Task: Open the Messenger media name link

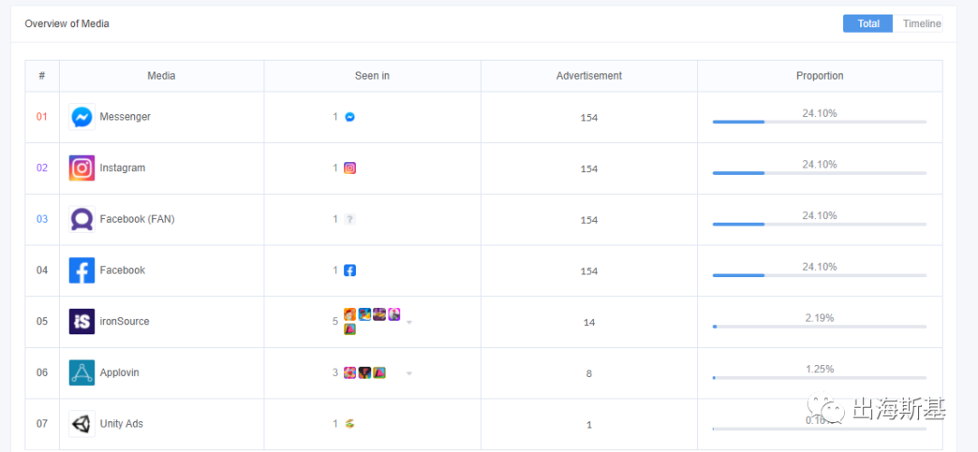Action: coord(125,117)
